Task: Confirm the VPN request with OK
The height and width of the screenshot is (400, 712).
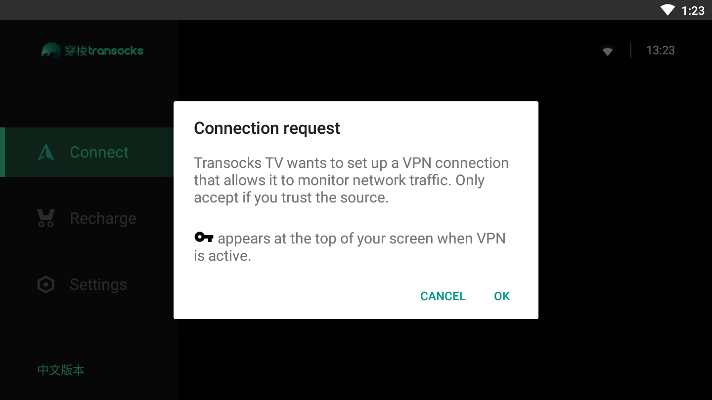Action: click(502, 296)
